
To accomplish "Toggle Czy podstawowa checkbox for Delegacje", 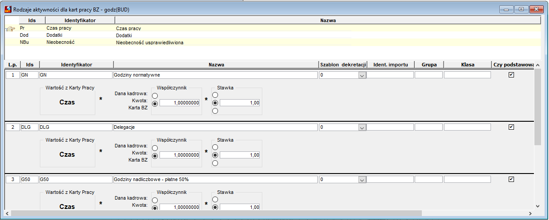I will 511,127.
